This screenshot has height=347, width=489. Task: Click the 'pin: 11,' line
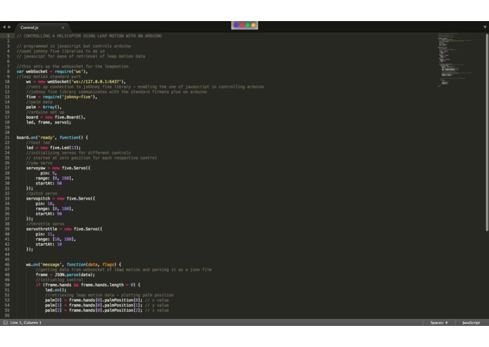45,234
